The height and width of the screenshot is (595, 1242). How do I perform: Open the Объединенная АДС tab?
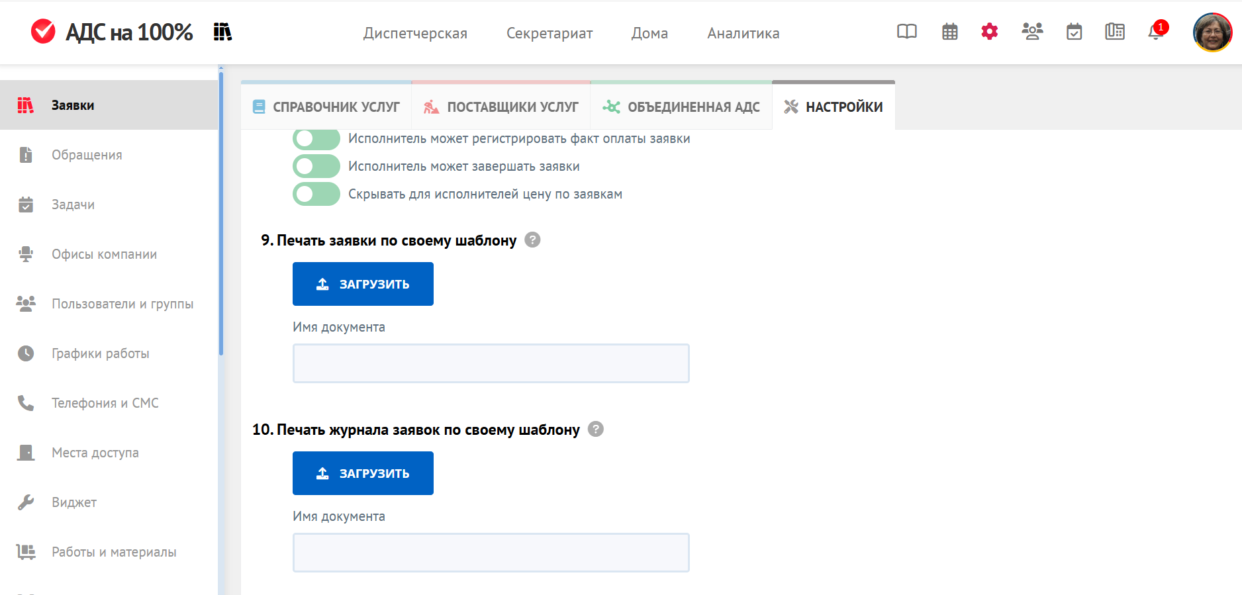pos(681,107)
